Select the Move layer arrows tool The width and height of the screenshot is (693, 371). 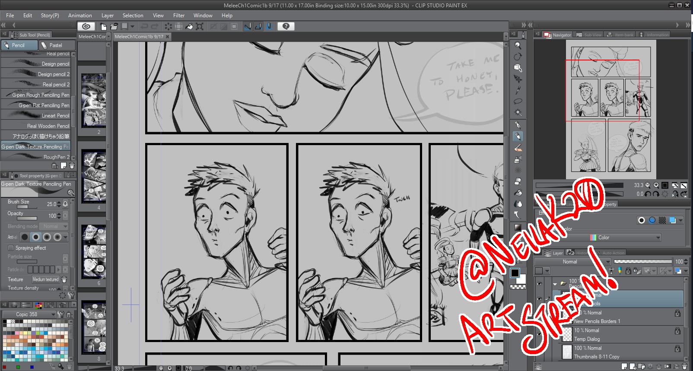pos(518,79)
